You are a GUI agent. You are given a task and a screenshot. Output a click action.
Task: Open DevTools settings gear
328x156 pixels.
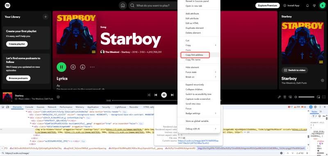tap(315, 107)
